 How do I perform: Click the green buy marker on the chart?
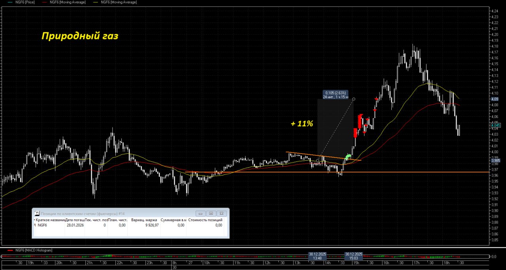click(348, 157)
